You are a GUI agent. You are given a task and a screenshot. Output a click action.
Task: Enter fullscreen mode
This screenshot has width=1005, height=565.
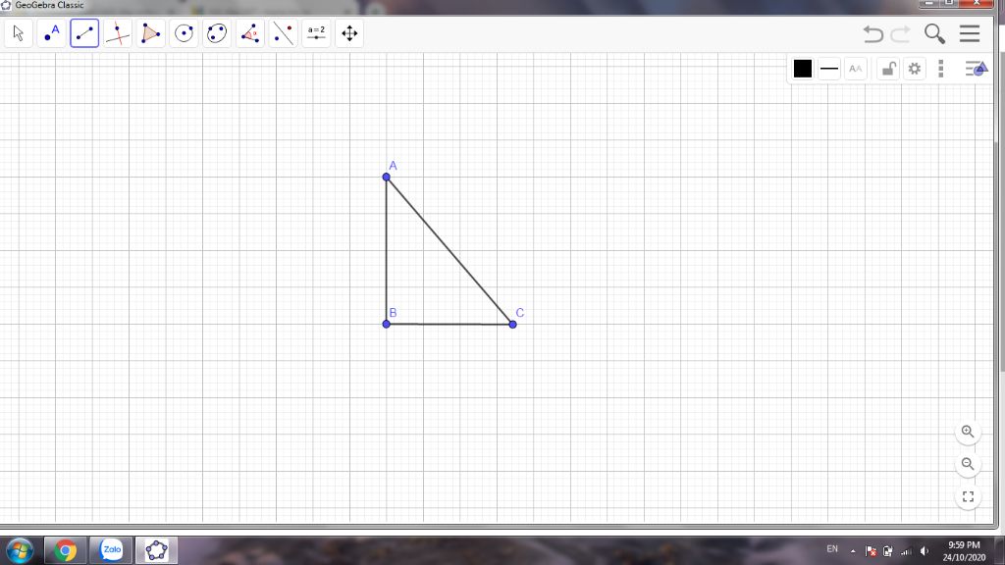tap(968, 497)
